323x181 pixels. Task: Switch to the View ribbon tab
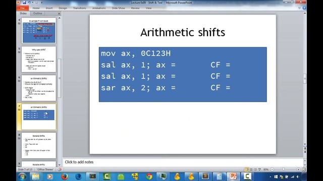click(x=148, y=8)
